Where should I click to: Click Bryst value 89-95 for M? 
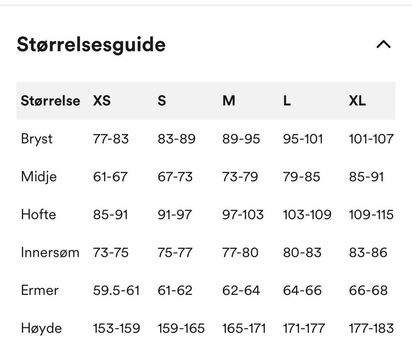tap(241, 139)
